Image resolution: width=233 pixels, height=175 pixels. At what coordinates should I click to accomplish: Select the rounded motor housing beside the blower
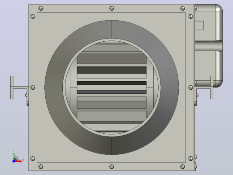208,46
